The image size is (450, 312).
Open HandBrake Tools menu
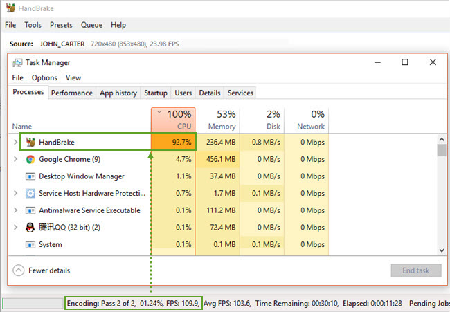point(33,25)
